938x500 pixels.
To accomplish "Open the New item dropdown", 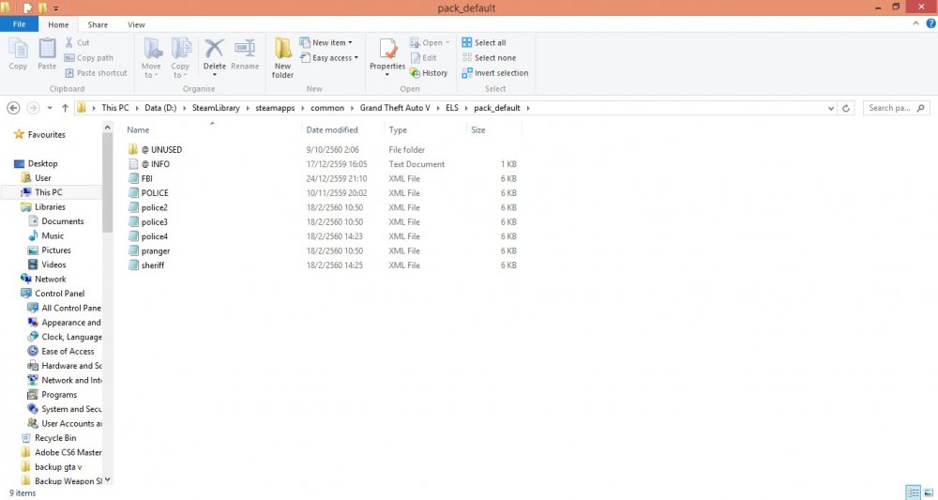I will pyautogui.click(x=326, y=43).
